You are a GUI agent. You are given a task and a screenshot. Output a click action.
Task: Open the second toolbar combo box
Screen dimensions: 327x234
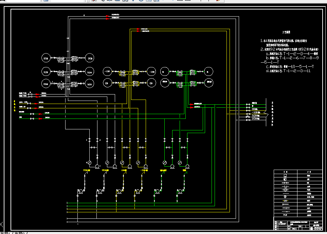(x=67, y=1)
